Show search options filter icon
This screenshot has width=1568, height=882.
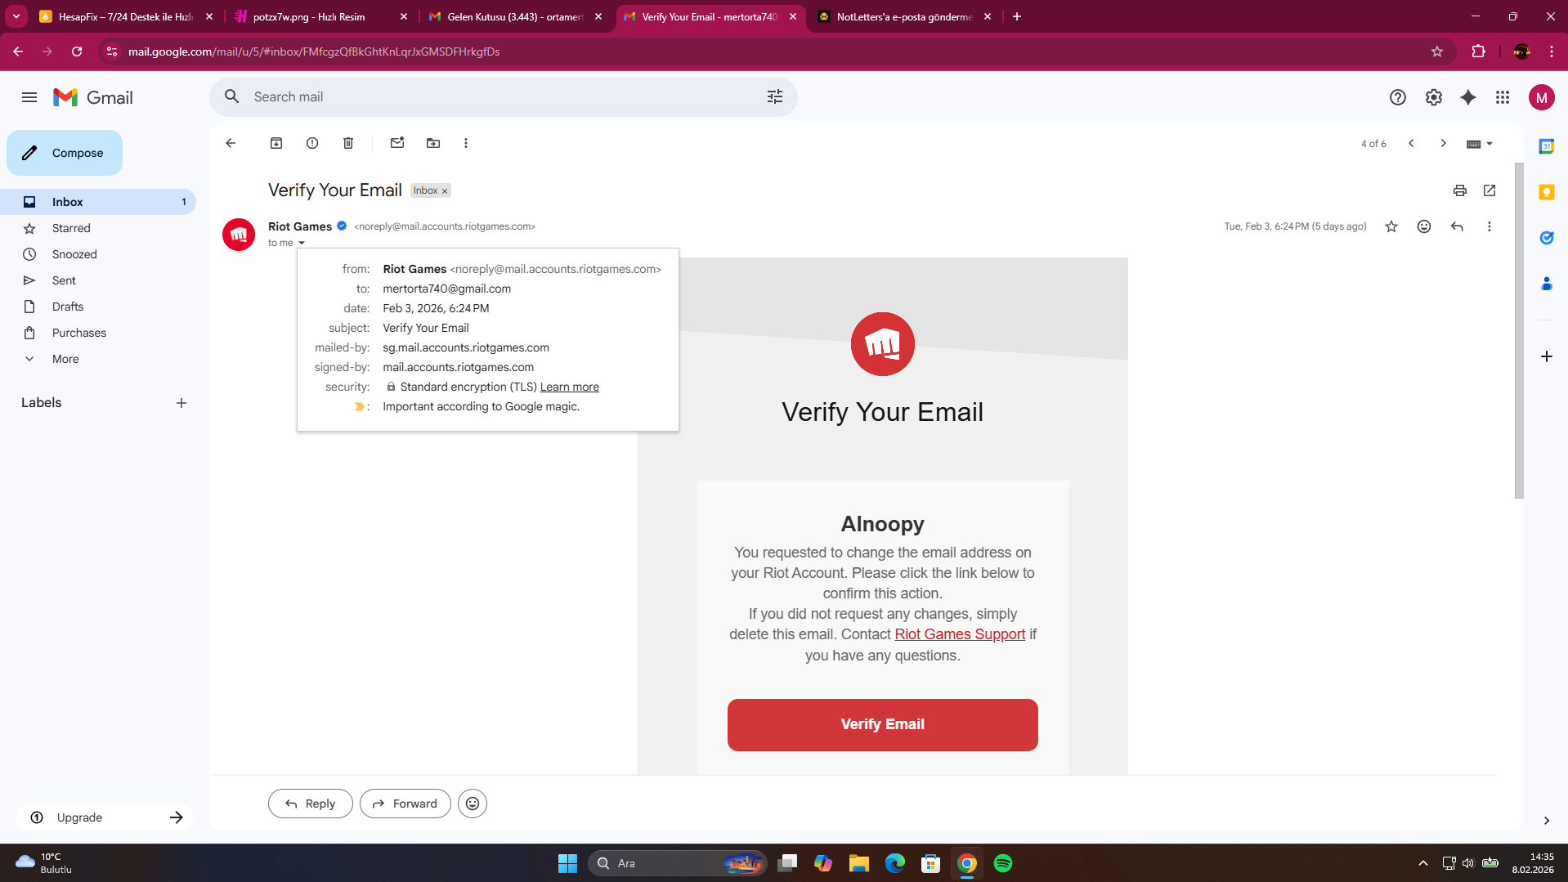click(x=775, y=97)
